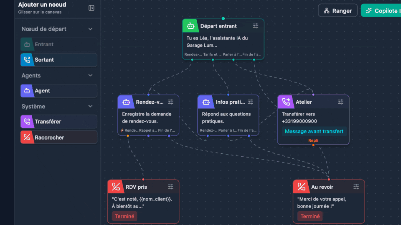Open settings of Départ entrant node
Viewport: 401px width, 225px height.
point(256,26)
